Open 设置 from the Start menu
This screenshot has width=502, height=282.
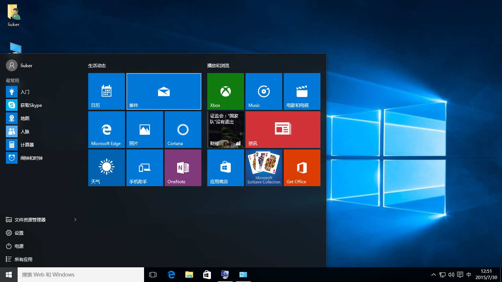point(19,233)
